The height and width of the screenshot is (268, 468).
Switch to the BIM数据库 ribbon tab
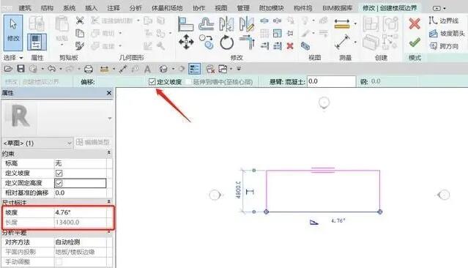[338, 8]
